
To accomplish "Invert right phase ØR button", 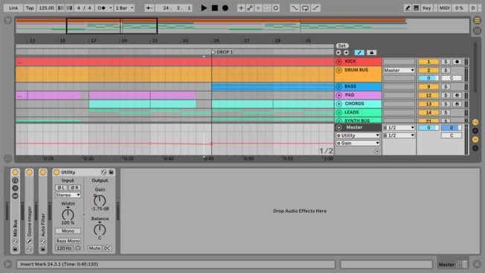I will coord(74,187).
